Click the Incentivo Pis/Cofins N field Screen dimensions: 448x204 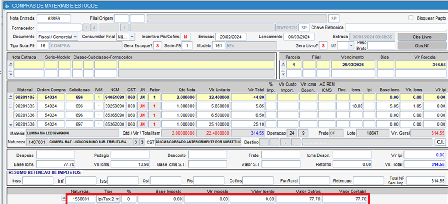pos(185,37)
